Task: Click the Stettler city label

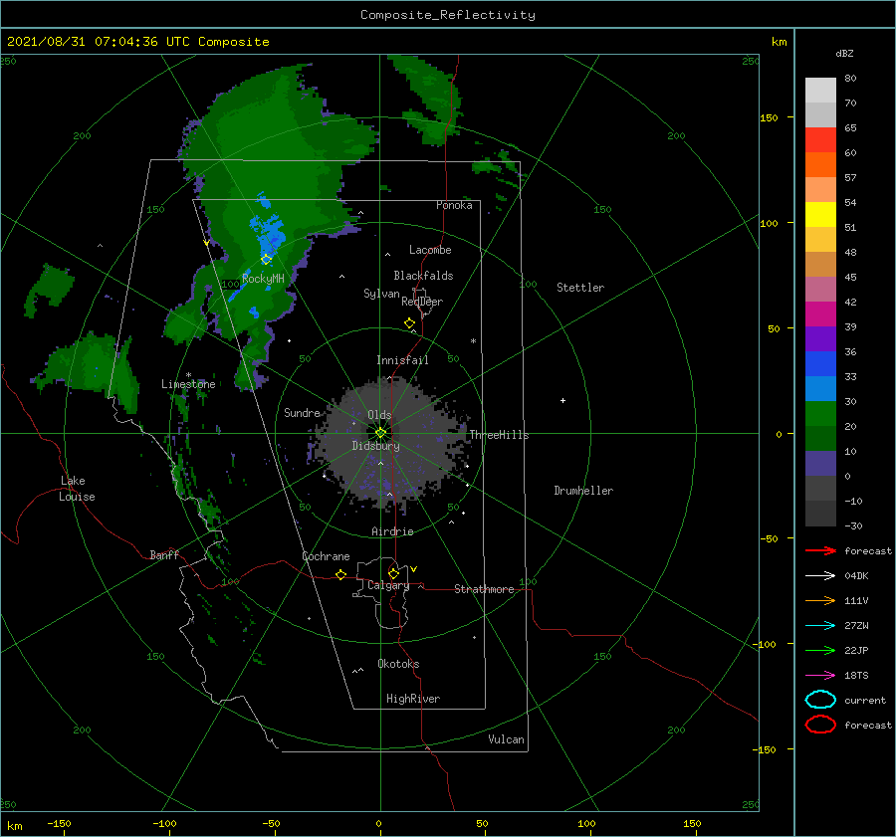Action: [x=580, y=288]
